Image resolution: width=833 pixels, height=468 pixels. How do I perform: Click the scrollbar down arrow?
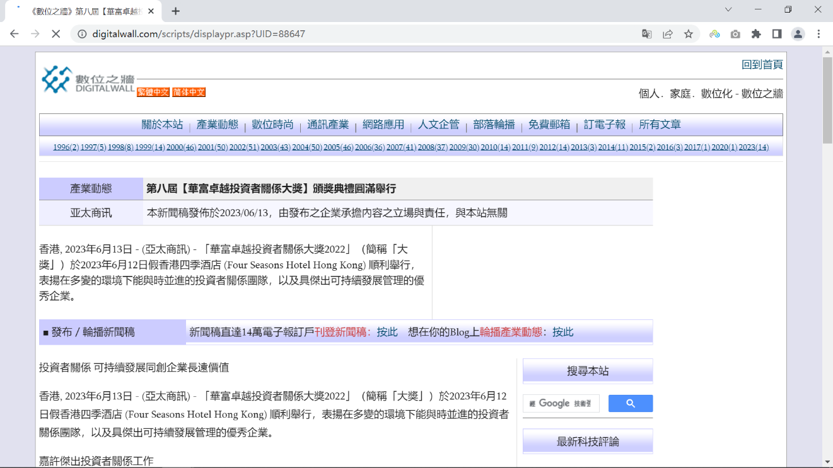(x=827, y=462)
